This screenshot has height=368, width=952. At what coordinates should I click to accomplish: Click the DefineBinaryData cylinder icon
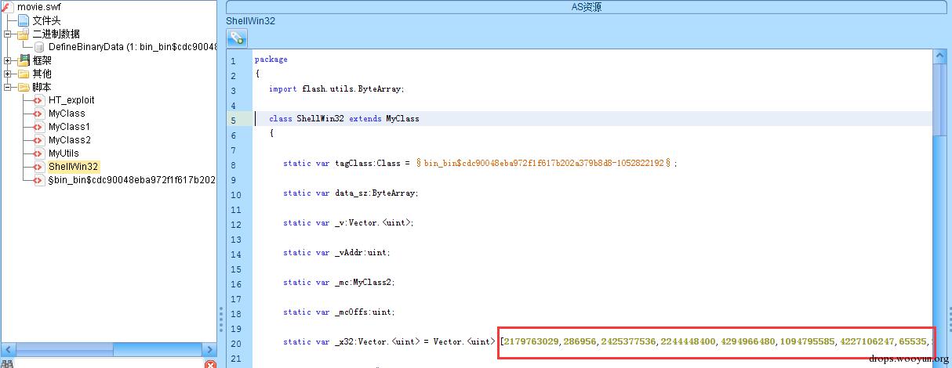pos(38,47)
